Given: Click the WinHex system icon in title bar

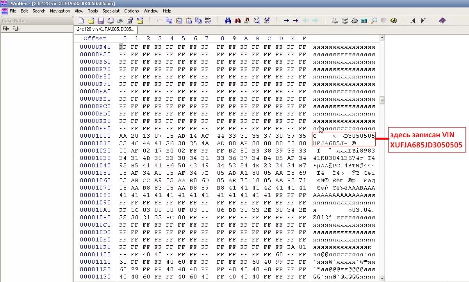Looking at the screenshot, I should 5,4.
